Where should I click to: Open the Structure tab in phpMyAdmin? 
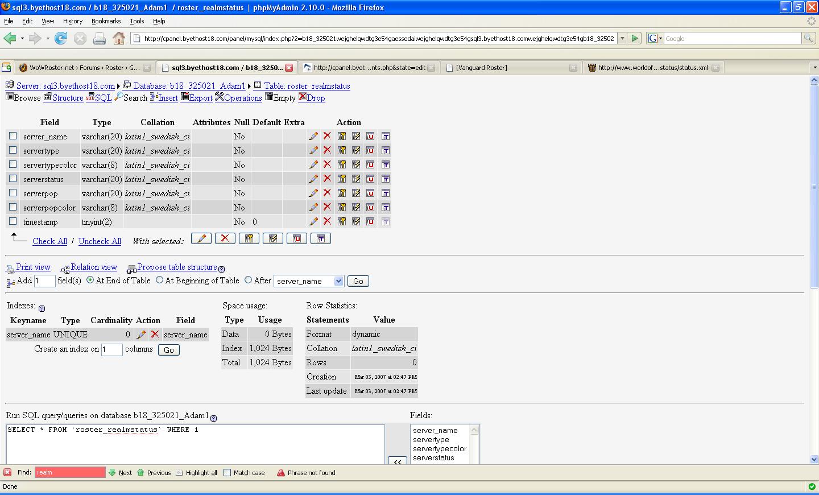[64, 98]
